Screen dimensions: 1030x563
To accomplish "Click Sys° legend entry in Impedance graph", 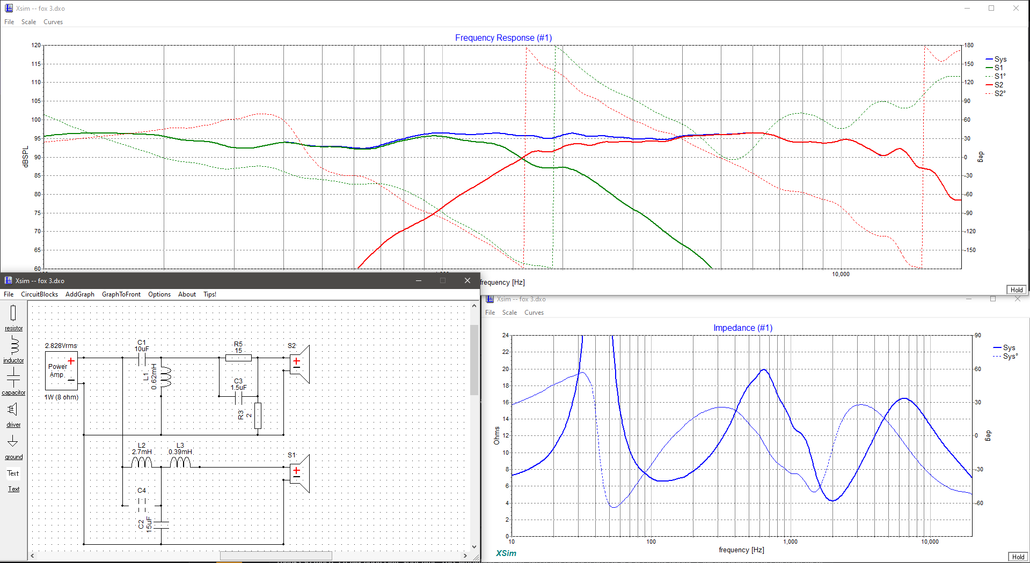I will [x=1005, y=356].
